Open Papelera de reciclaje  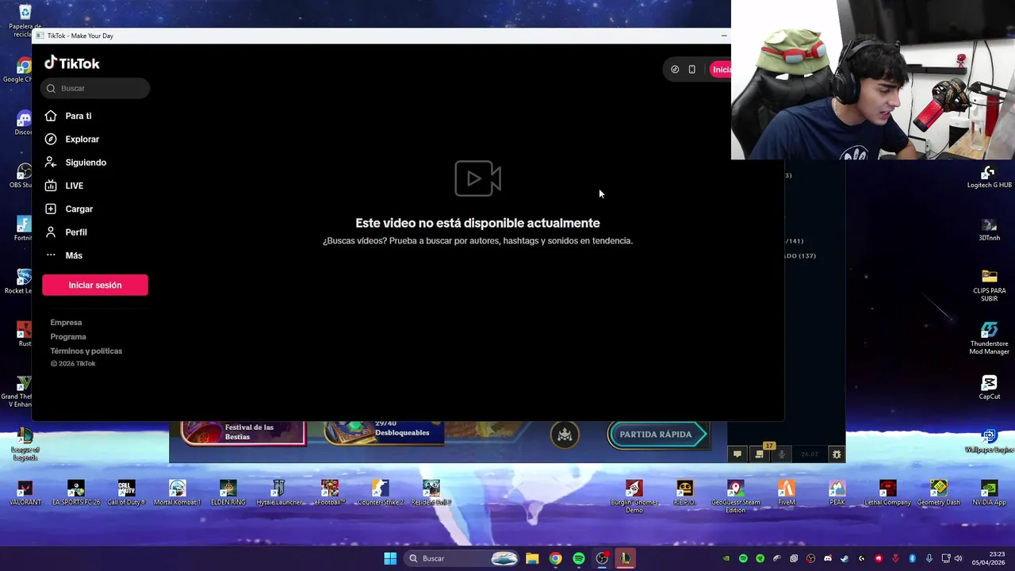pyautogui.click(x=25, y=21)
